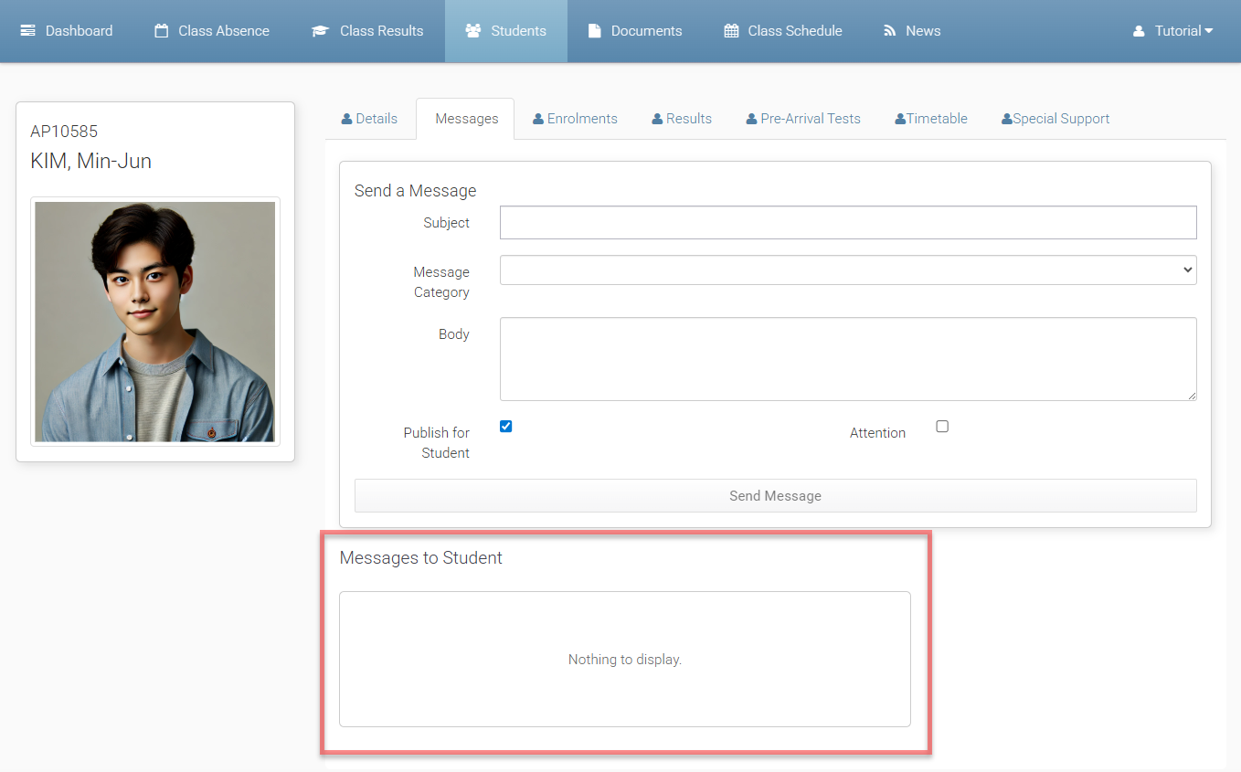The image size is (1241, 772).
Task: Click the Documents file icon
Action: click(595, 31)
